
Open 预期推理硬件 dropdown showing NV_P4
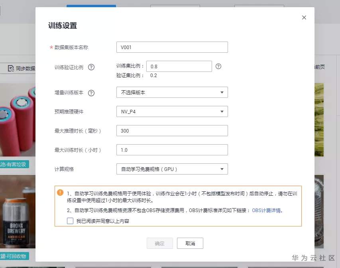coord(172,111)
